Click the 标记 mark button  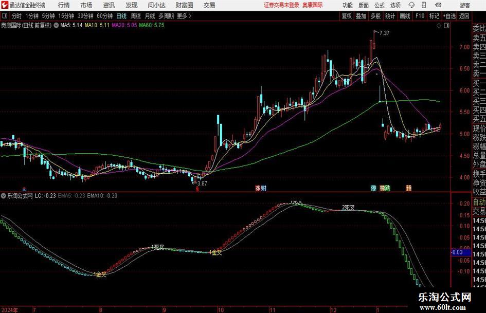tap(434, 16)
